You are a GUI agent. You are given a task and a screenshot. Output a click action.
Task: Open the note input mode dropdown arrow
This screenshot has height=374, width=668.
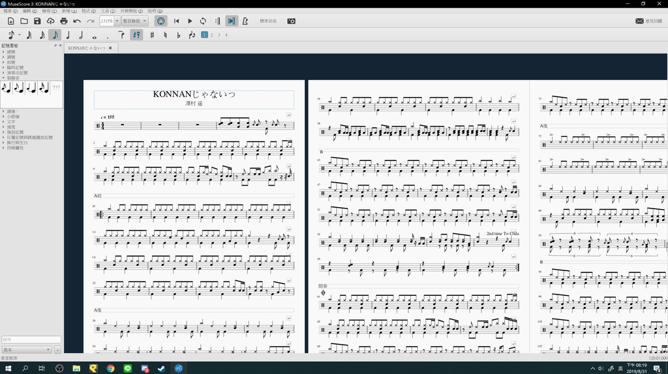[x=19, y=35]
